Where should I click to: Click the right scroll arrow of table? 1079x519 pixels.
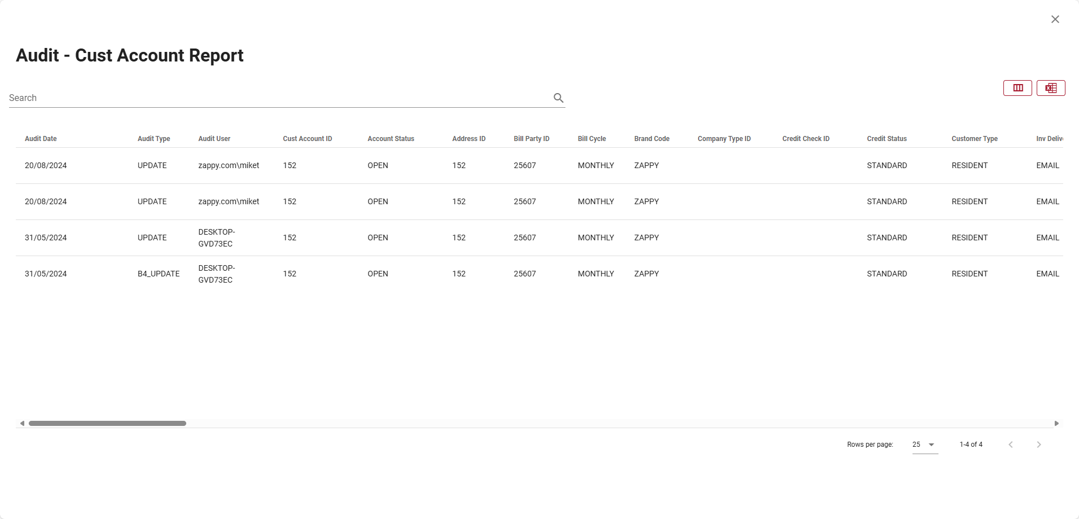pos(1056,423)
